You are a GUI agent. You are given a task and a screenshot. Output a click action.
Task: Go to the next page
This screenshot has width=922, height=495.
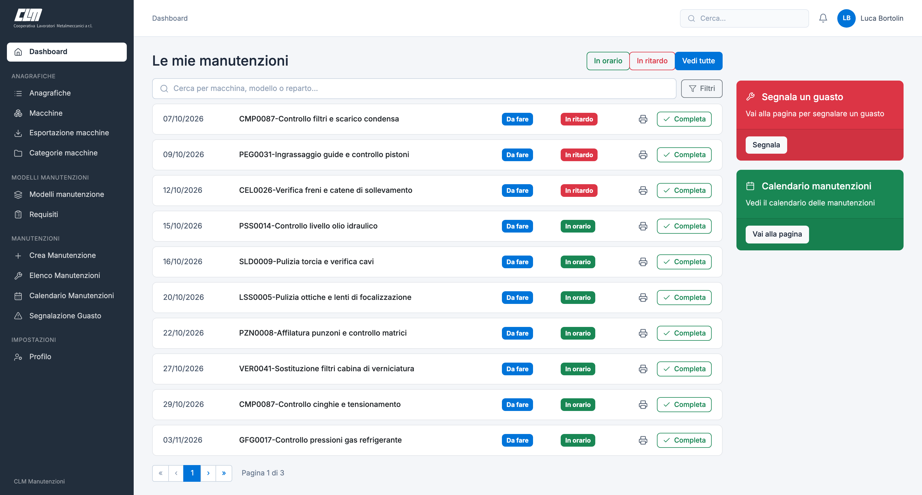(208, 473)
